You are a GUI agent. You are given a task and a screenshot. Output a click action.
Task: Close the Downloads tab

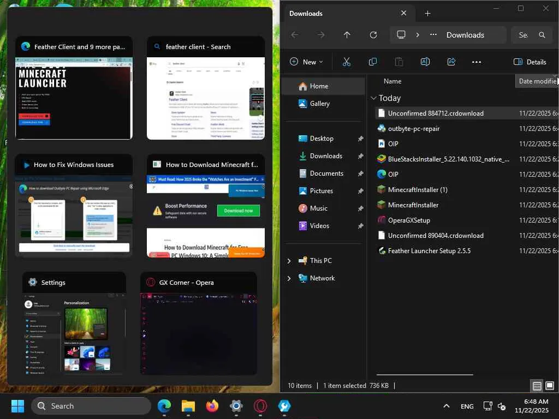(x=403, y=13)
